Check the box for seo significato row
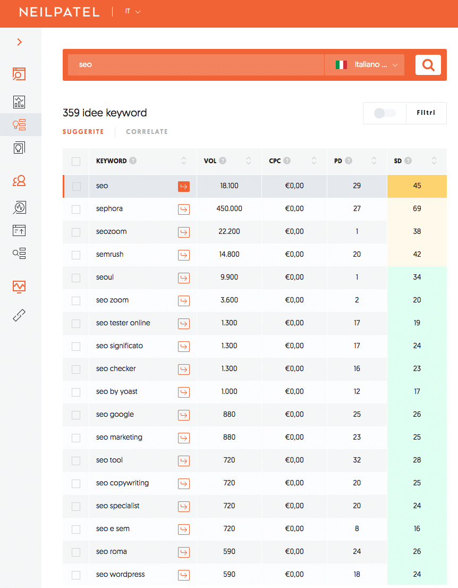This screenshot has height=588, width=458. 76,347
